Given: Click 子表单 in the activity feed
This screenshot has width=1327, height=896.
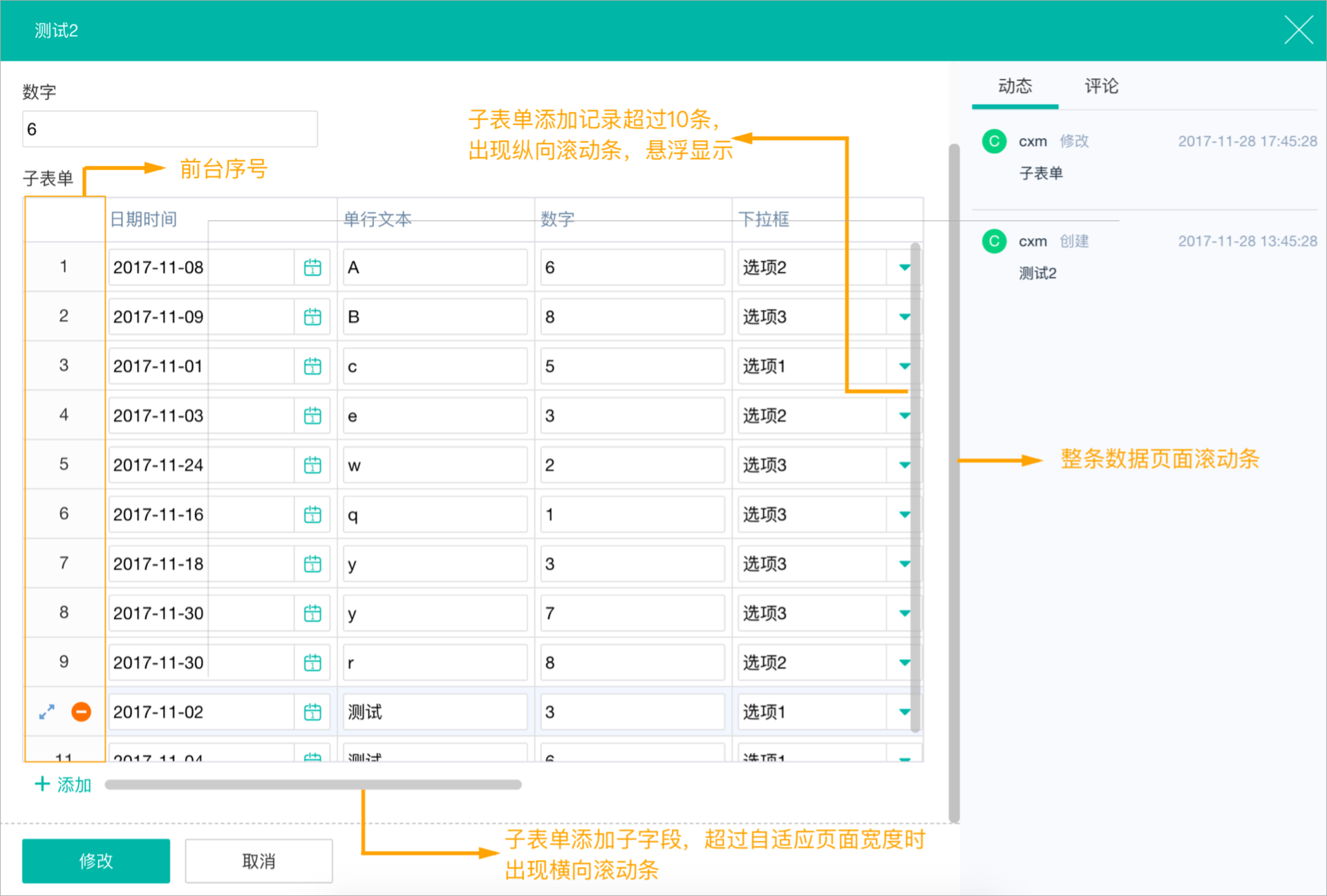Looking at the screenshot, I should point(1041,173).
